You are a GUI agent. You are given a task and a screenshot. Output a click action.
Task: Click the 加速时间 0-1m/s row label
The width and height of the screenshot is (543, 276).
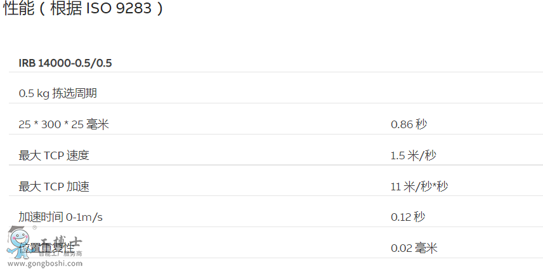point(60,217)
